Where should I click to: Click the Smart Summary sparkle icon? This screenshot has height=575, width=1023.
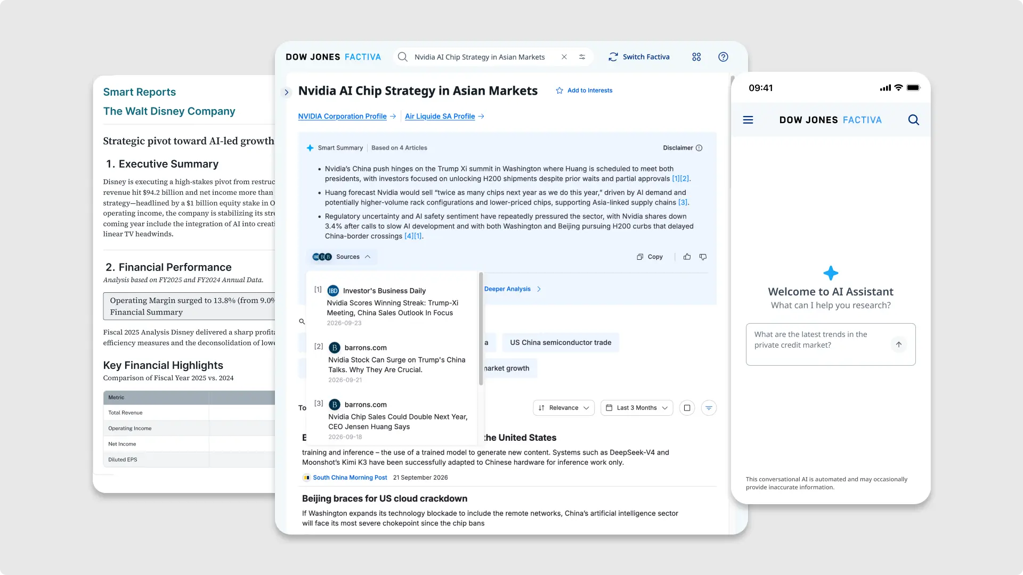310,148
